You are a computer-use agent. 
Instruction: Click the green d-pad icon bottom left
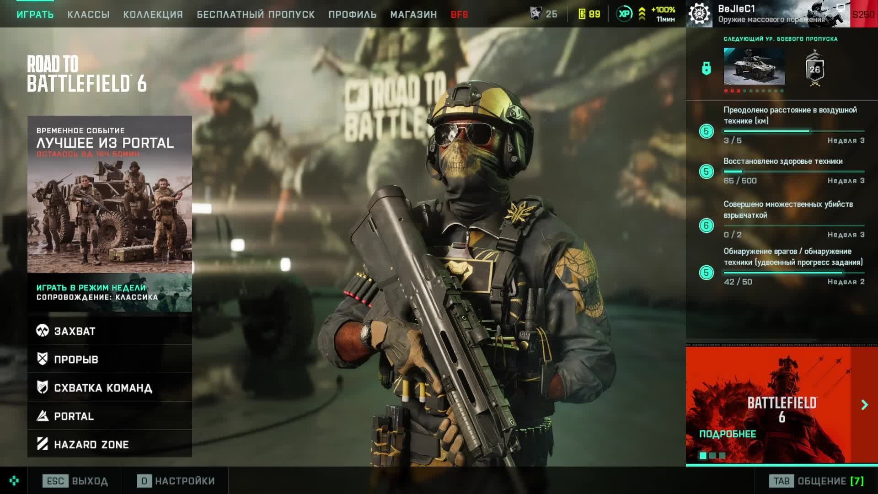click(x=14, y=481)
